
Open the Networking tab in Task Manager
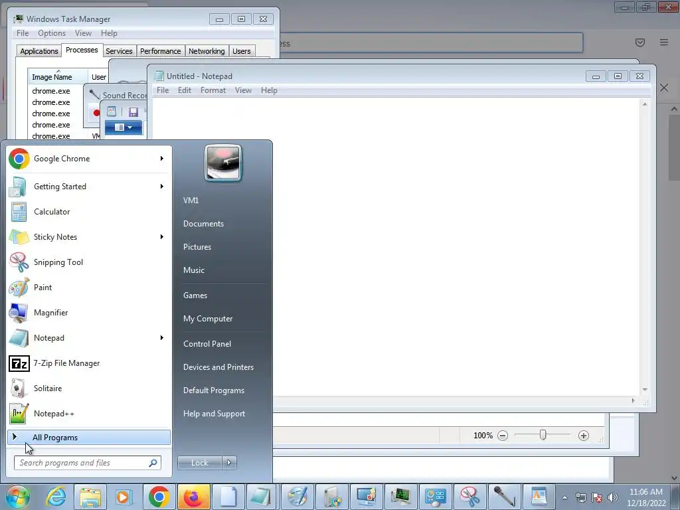[x=207, y=51]
